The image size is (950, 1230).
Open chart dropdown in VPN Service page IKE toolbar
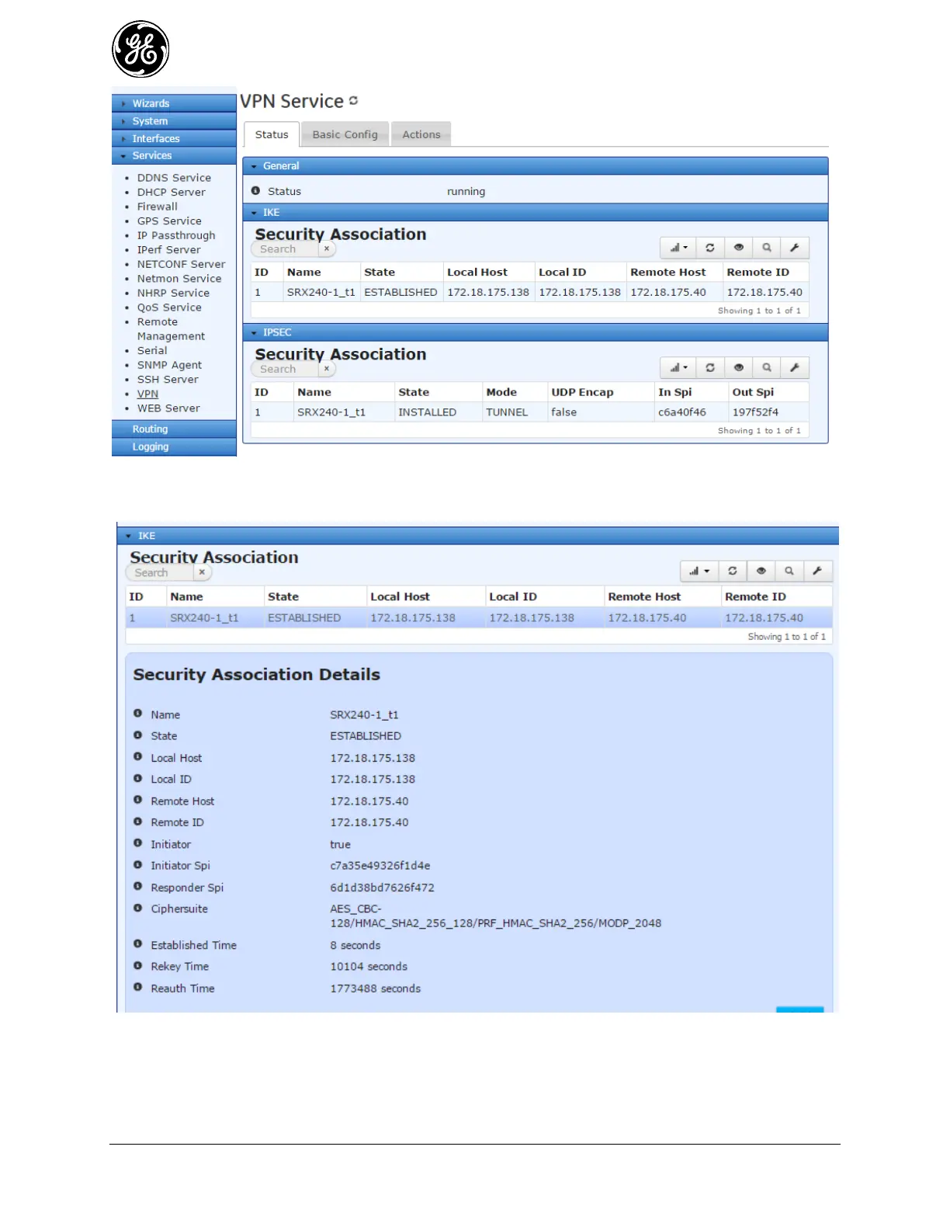(x=678, y=248)
